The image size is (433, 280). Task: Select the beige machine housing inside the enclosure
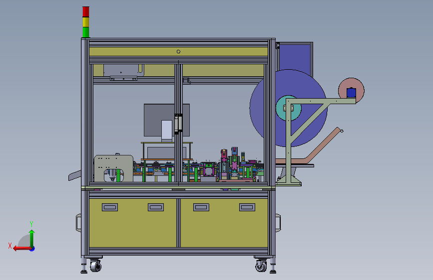pos(113,168)
